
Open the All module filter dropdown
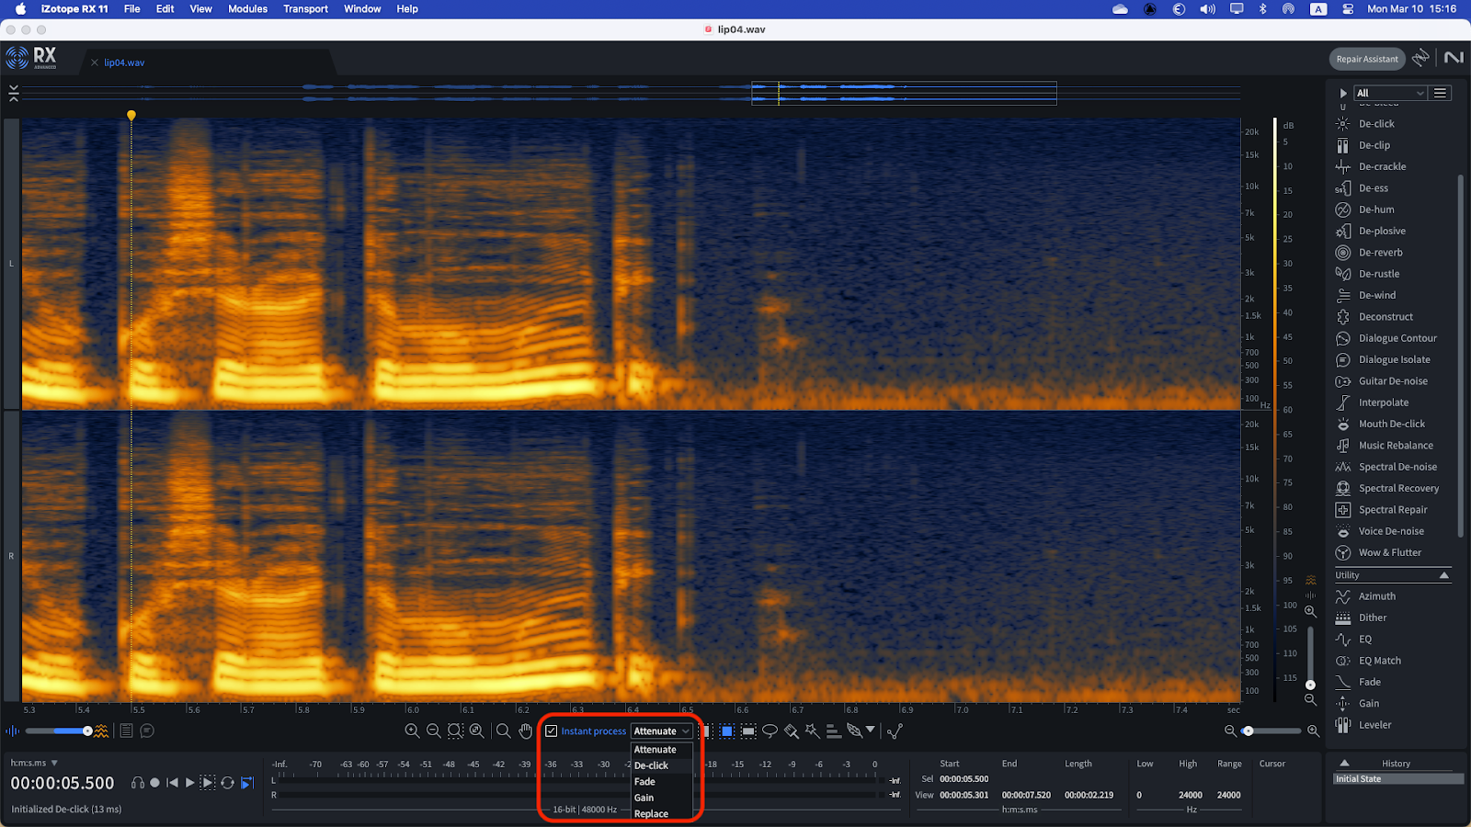pyautogui.click(x=1390, y=93)
